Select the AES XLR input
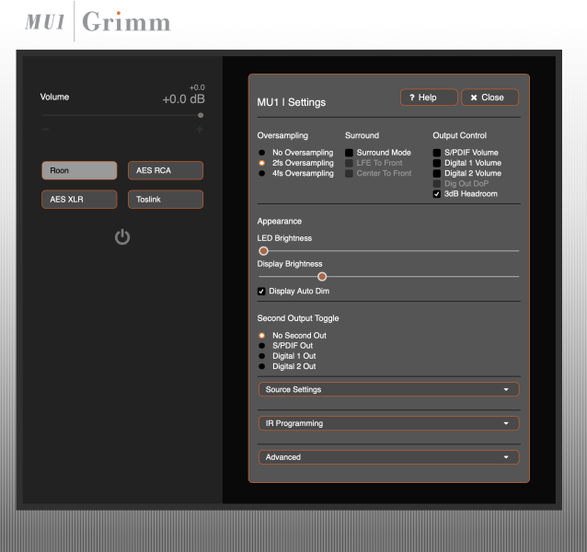The width and height of the screenshot is (587, 552). tap(79, 199)
